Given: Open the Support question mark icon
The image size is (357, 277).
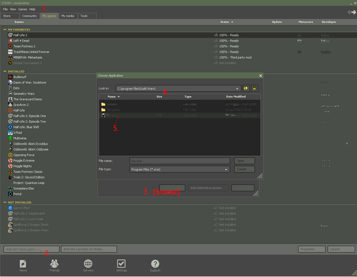Looking at the screenshot, I should [155, 264].
